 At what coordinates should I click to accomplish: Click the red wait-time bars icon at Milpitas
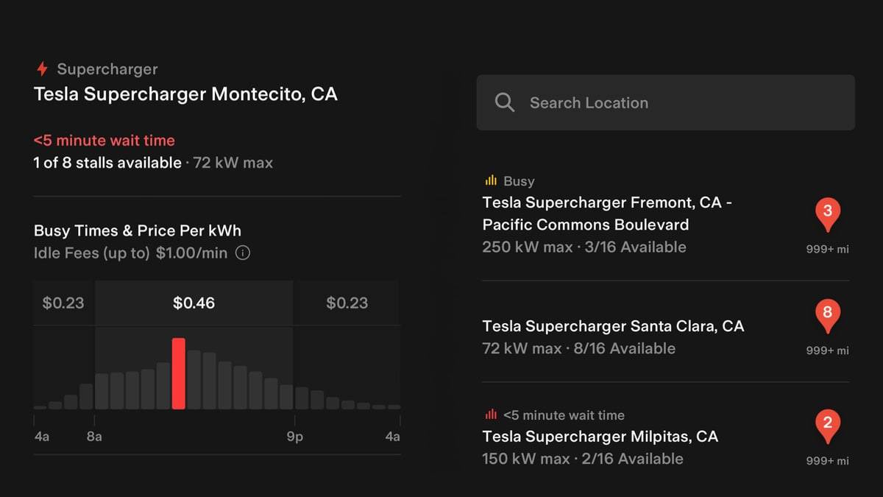491,415
